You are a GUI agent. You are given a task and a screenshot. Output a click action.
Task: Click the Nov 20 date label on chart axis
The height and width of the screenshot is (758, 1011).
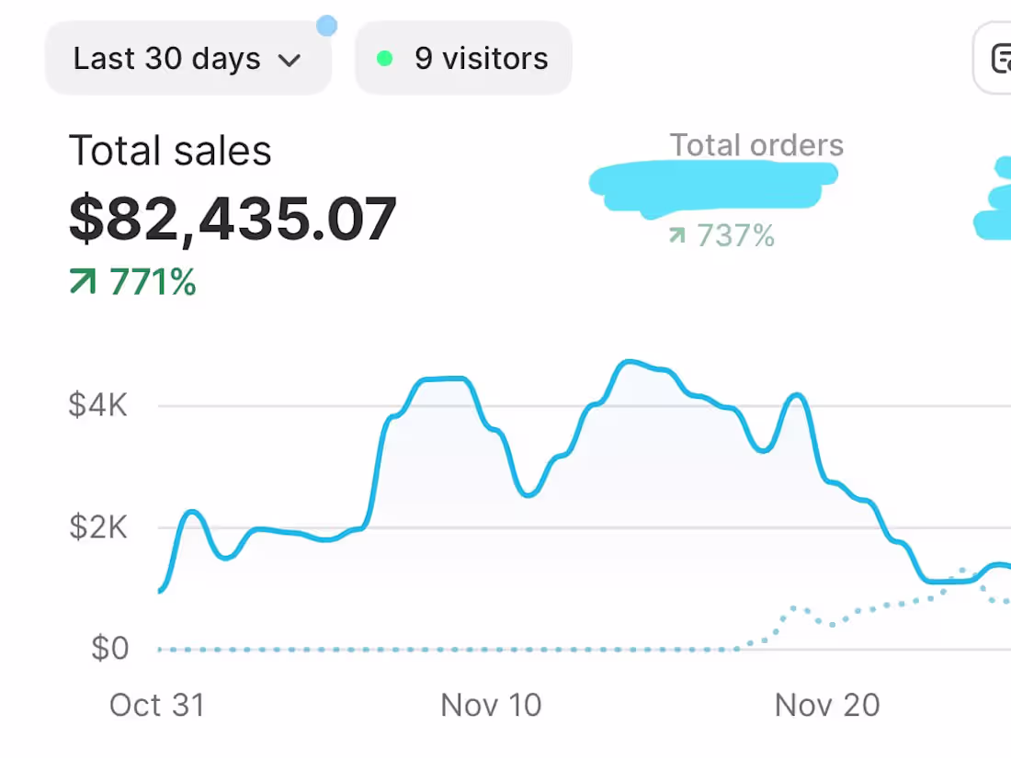tap(827, 705)
